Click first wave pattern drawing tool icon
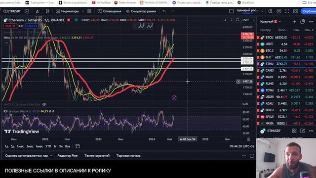 click(x=142, y=26)
